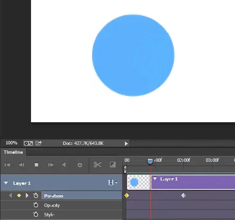Open timeline playback settings gear

(x=80, y=165)
